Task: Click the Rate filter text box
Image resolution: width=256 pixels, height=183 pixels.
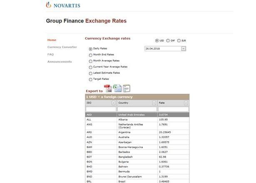Action: click(x=174, y=109)
